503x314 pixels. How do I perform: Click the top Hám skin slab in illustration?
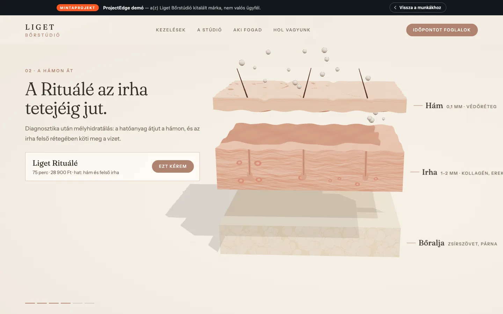pos(310,97)
